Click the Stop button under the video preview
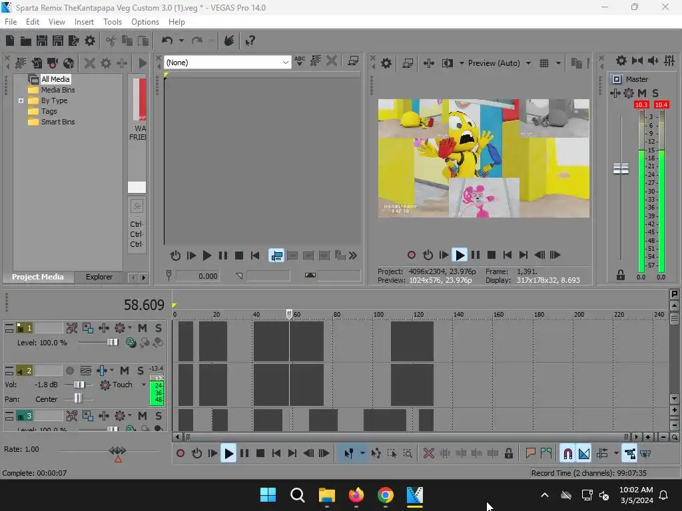 click(x=492, y=255)
